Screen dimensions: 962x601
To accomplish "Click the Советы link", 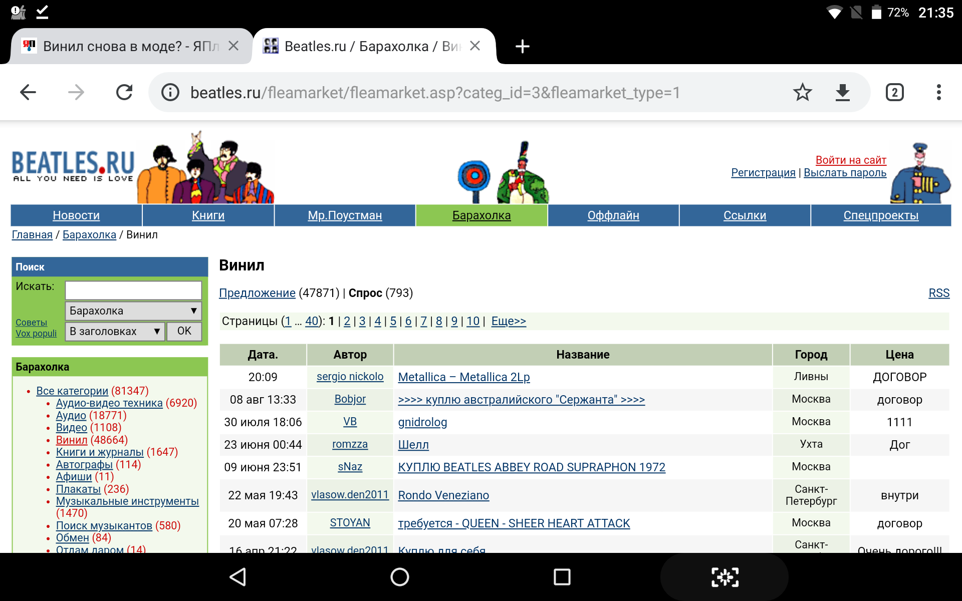I will click(31, 323).
